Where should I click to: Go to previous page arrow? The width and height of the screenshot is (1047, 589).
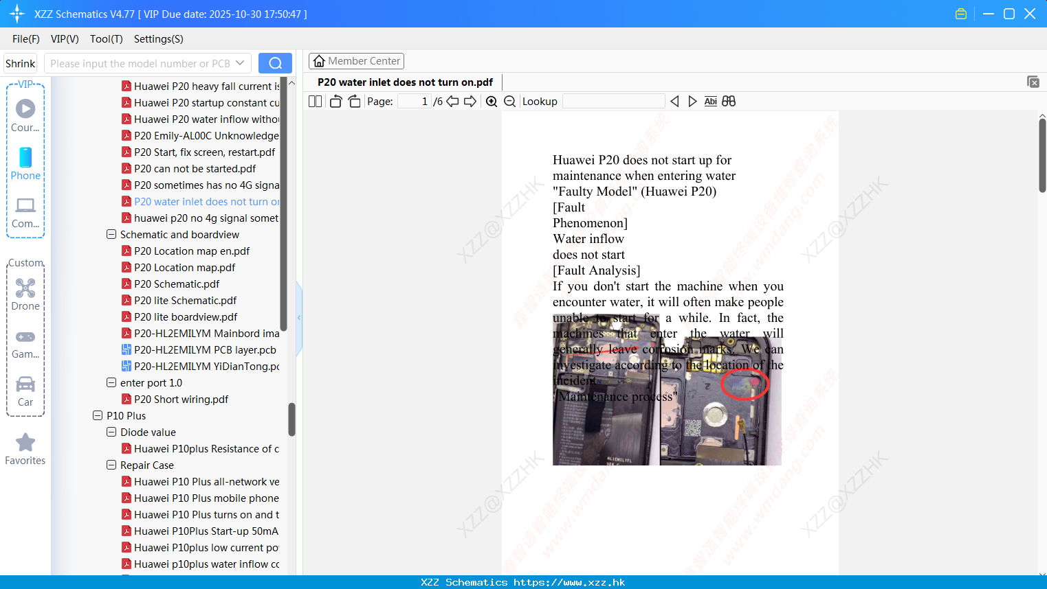452,101
